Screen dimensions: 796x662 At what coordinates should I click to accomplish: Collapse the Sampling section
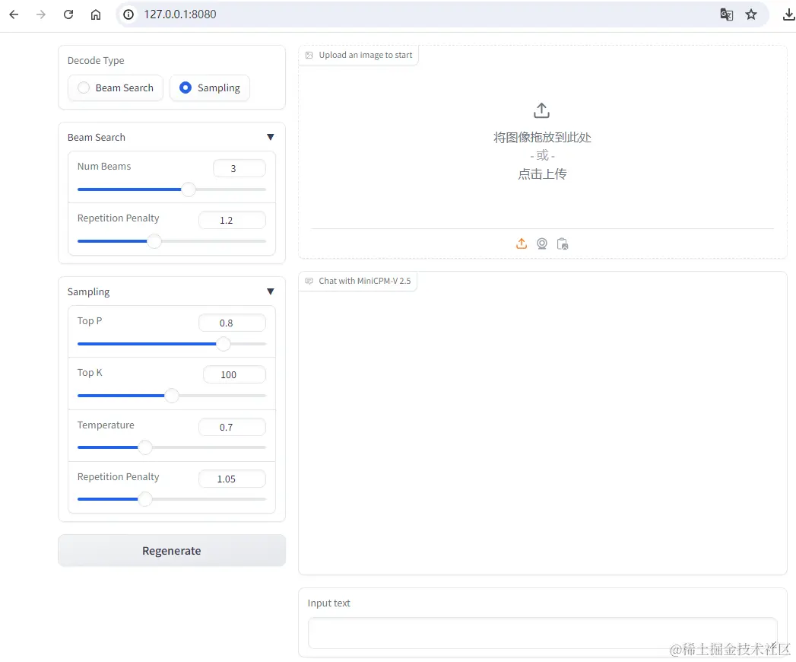pyautogui.click(x=270, y=291)
